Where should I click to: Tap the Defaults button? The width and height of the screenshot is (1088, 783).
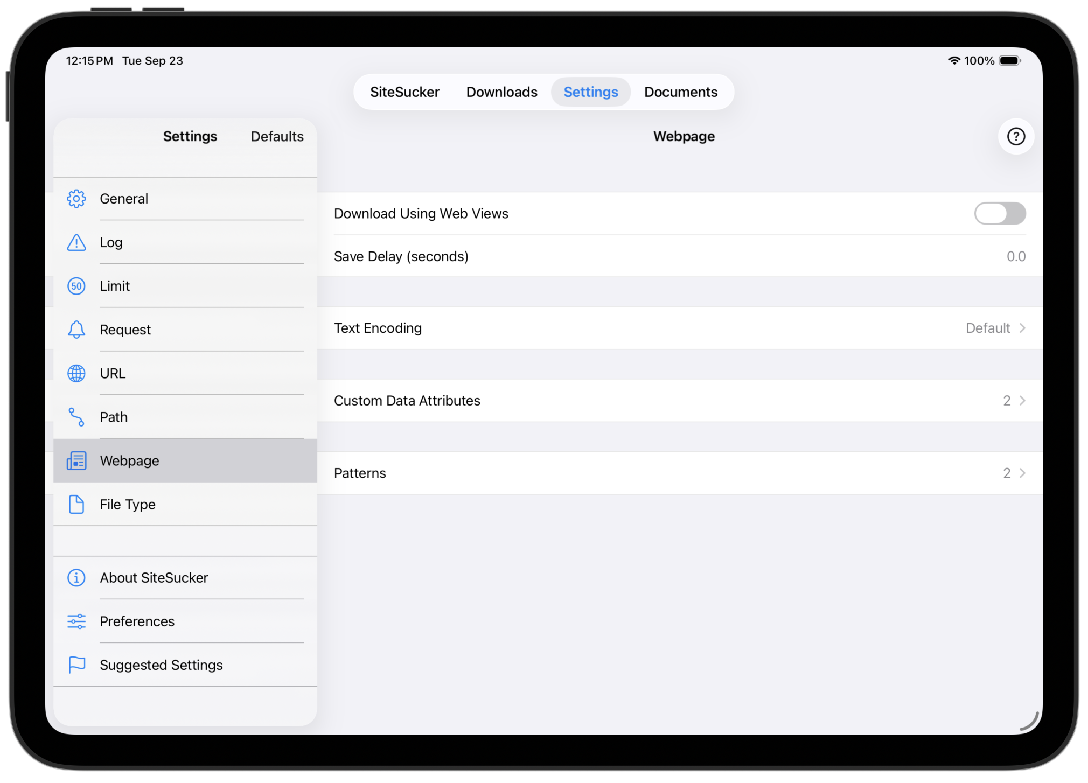(x=277, y=136)
